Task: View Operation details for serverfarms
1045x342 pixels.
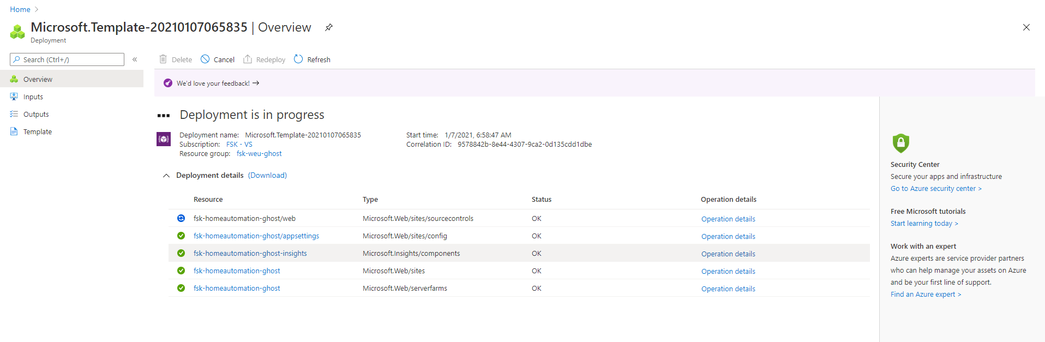Action: [x=728, y=289]
